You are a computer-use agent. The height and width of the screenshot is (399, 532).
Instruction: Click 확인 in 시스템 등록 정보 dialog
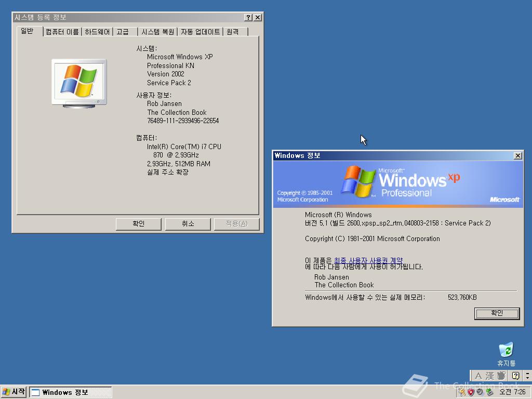(x=138, y=224)
